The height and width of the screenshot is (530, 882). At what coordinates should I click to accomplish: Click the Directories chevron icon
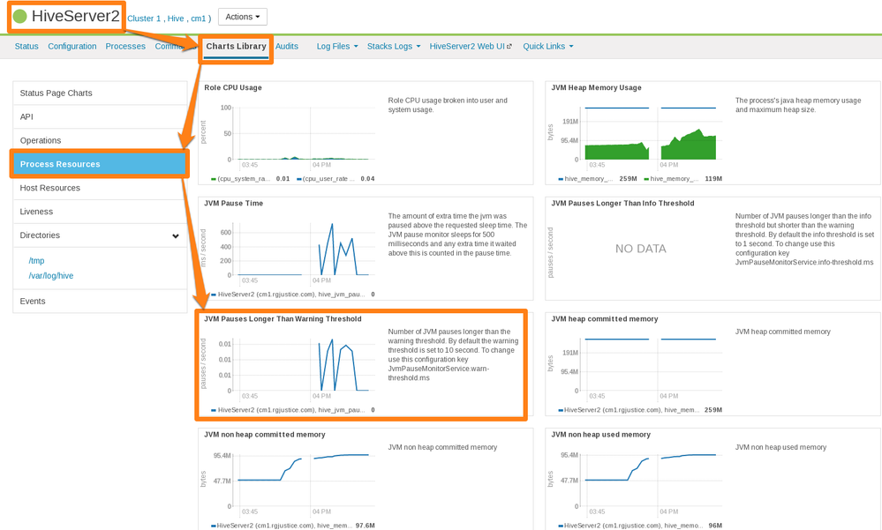click(176, 236)
